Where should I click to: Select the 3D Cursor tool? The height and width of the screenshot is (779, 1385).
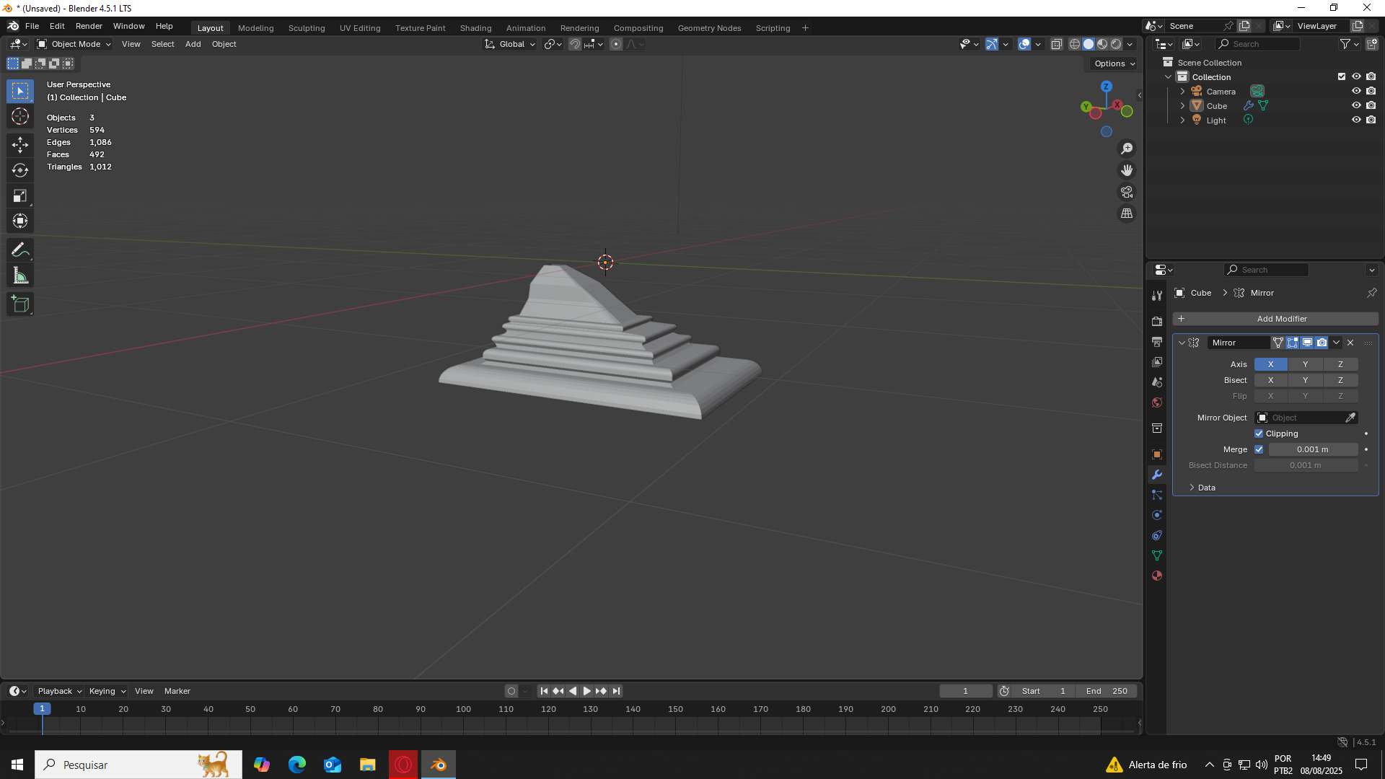20,116
